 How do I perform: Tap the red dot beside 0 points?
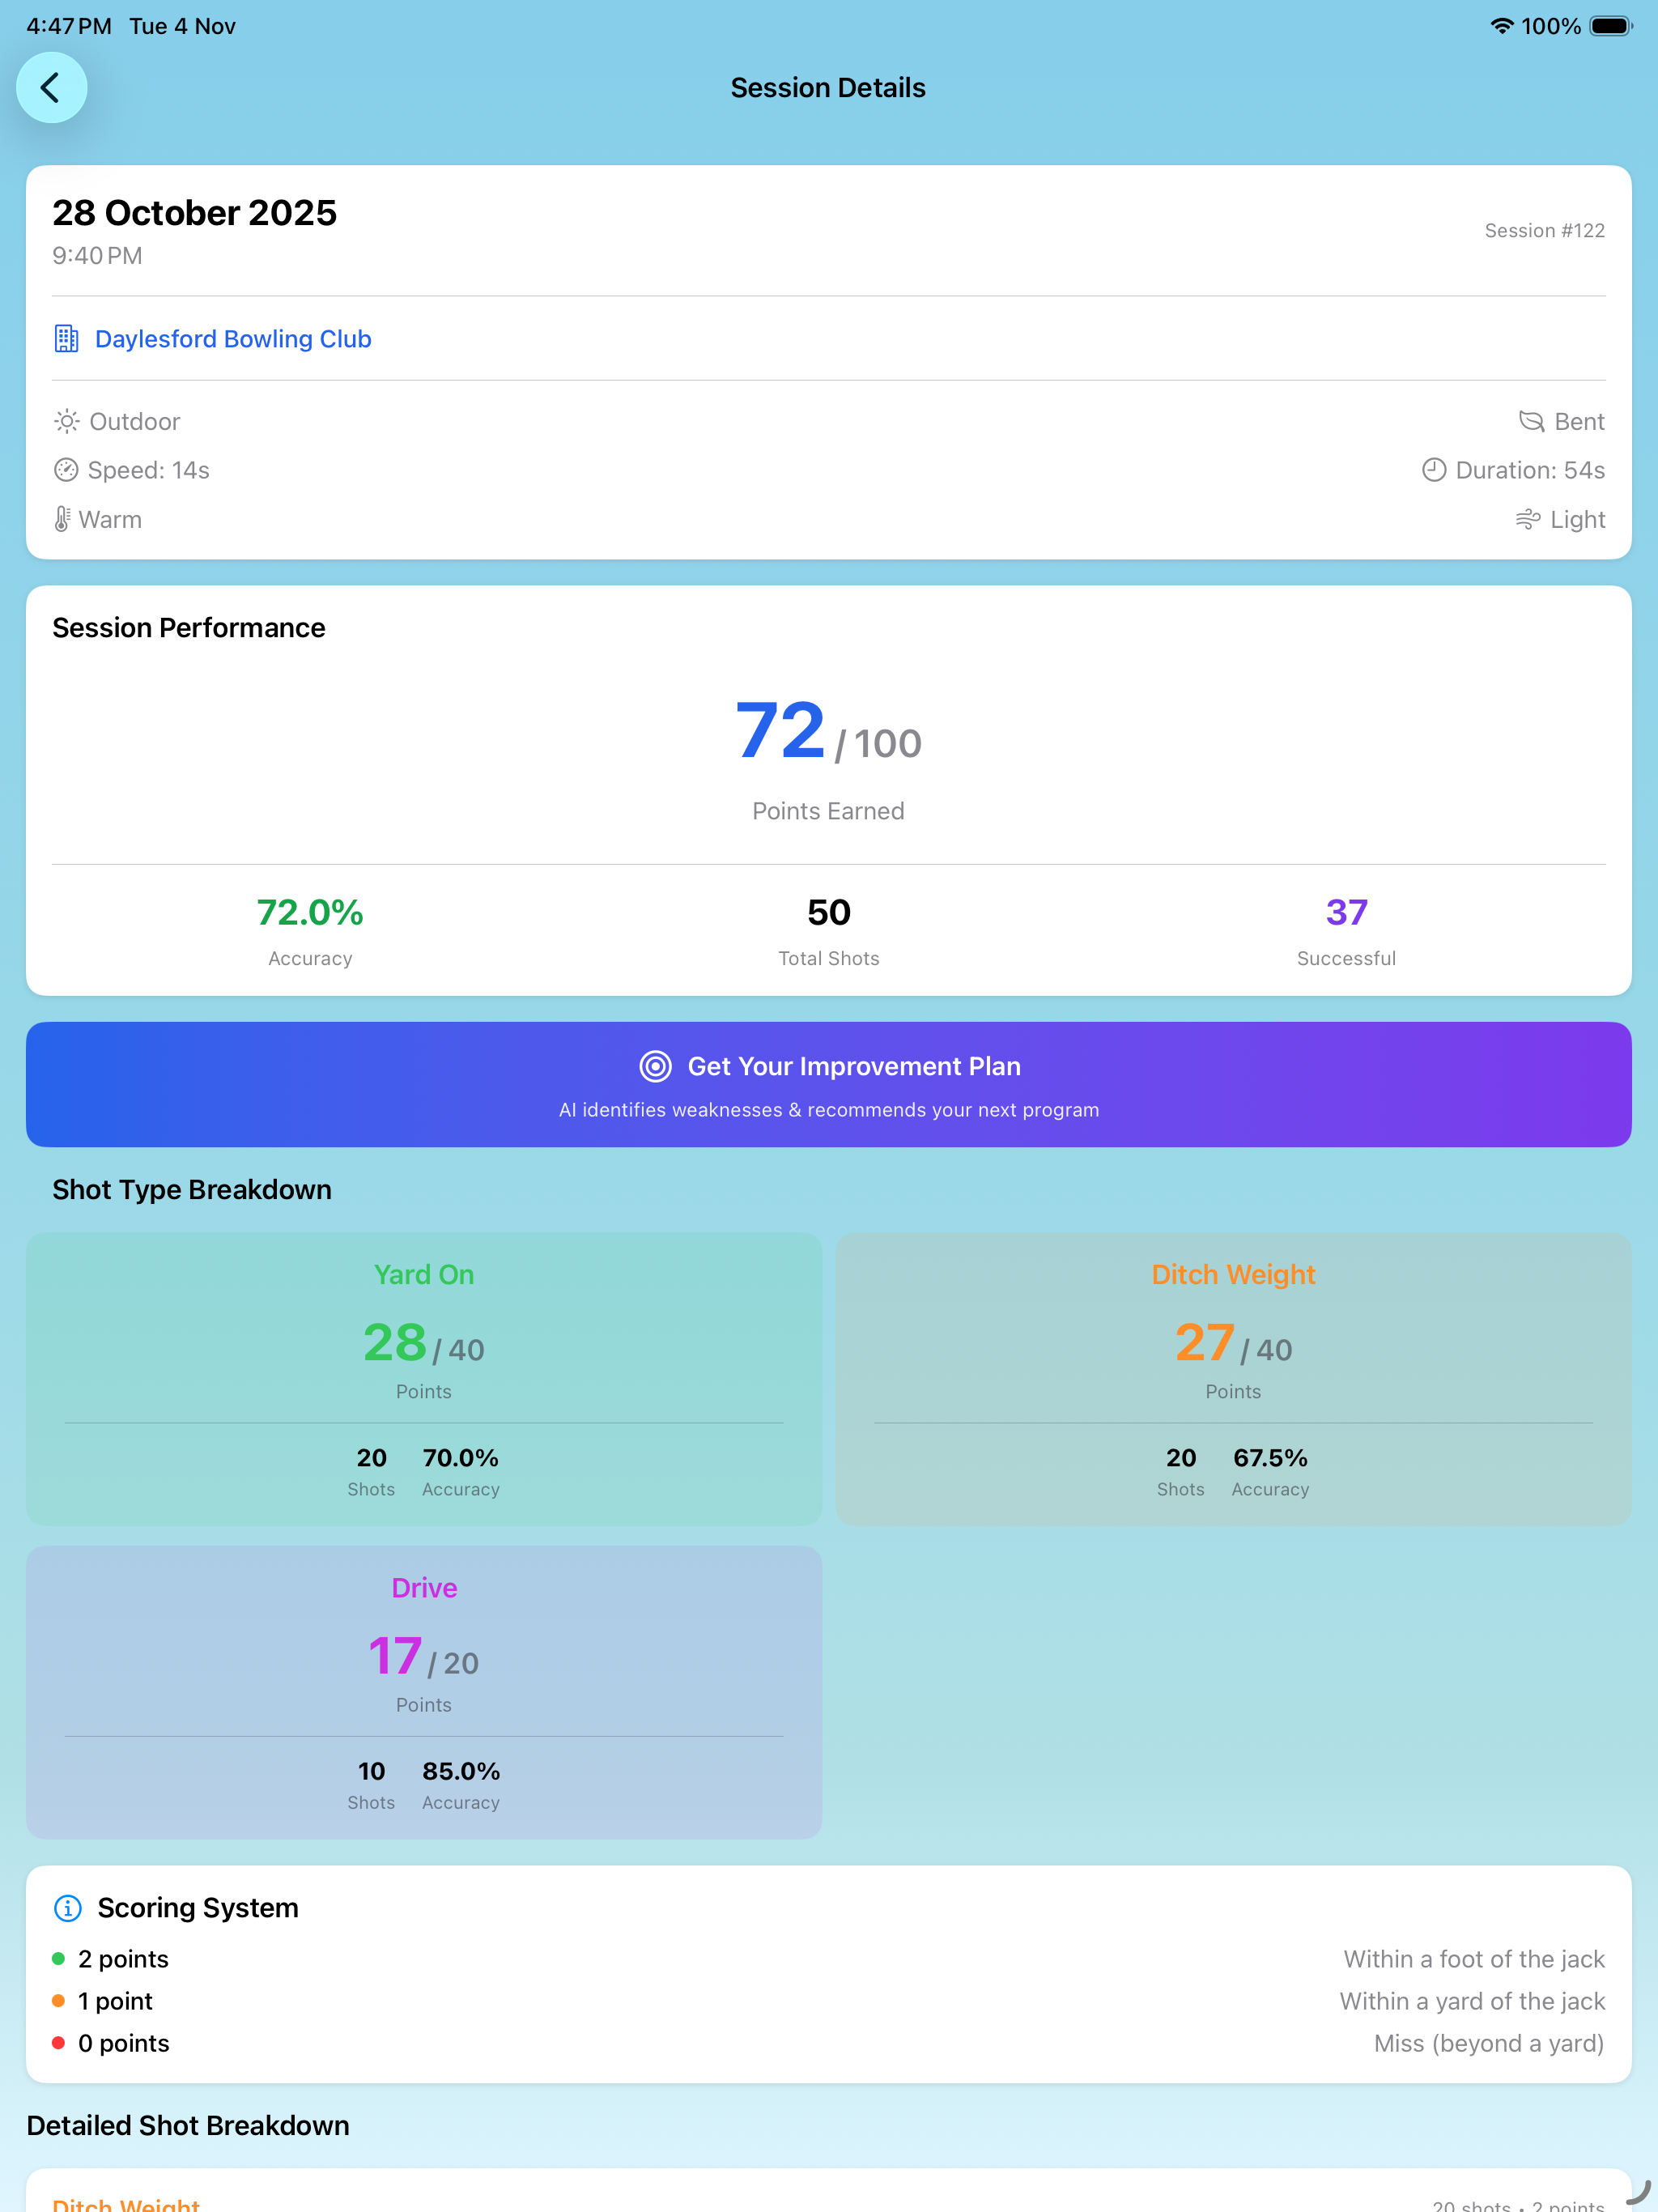(59, 2043)
